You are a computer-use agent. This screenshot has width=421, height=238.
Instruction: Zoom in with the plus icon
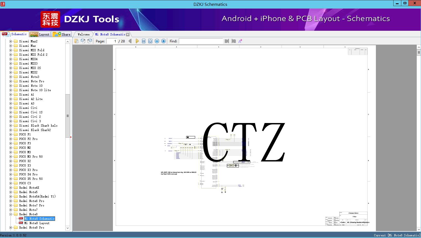point(164,41)
